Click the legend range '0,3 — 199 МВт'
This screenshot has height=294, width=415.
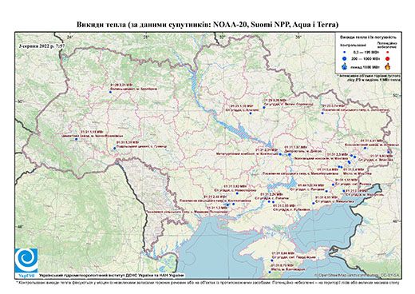pos(366,53)
